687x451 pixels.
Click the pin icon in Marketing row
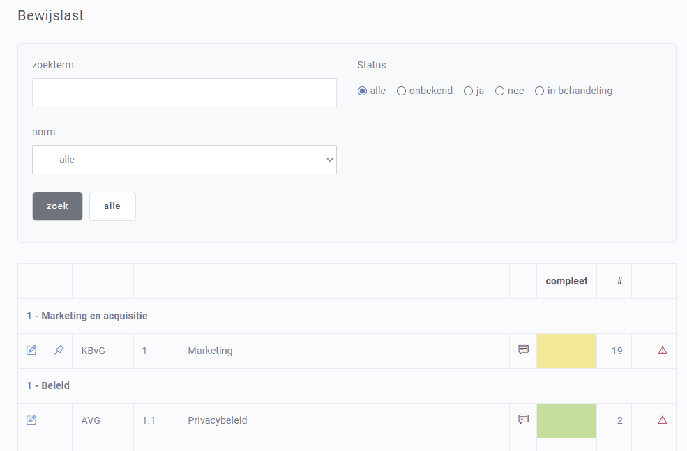[x=59, y=351]
